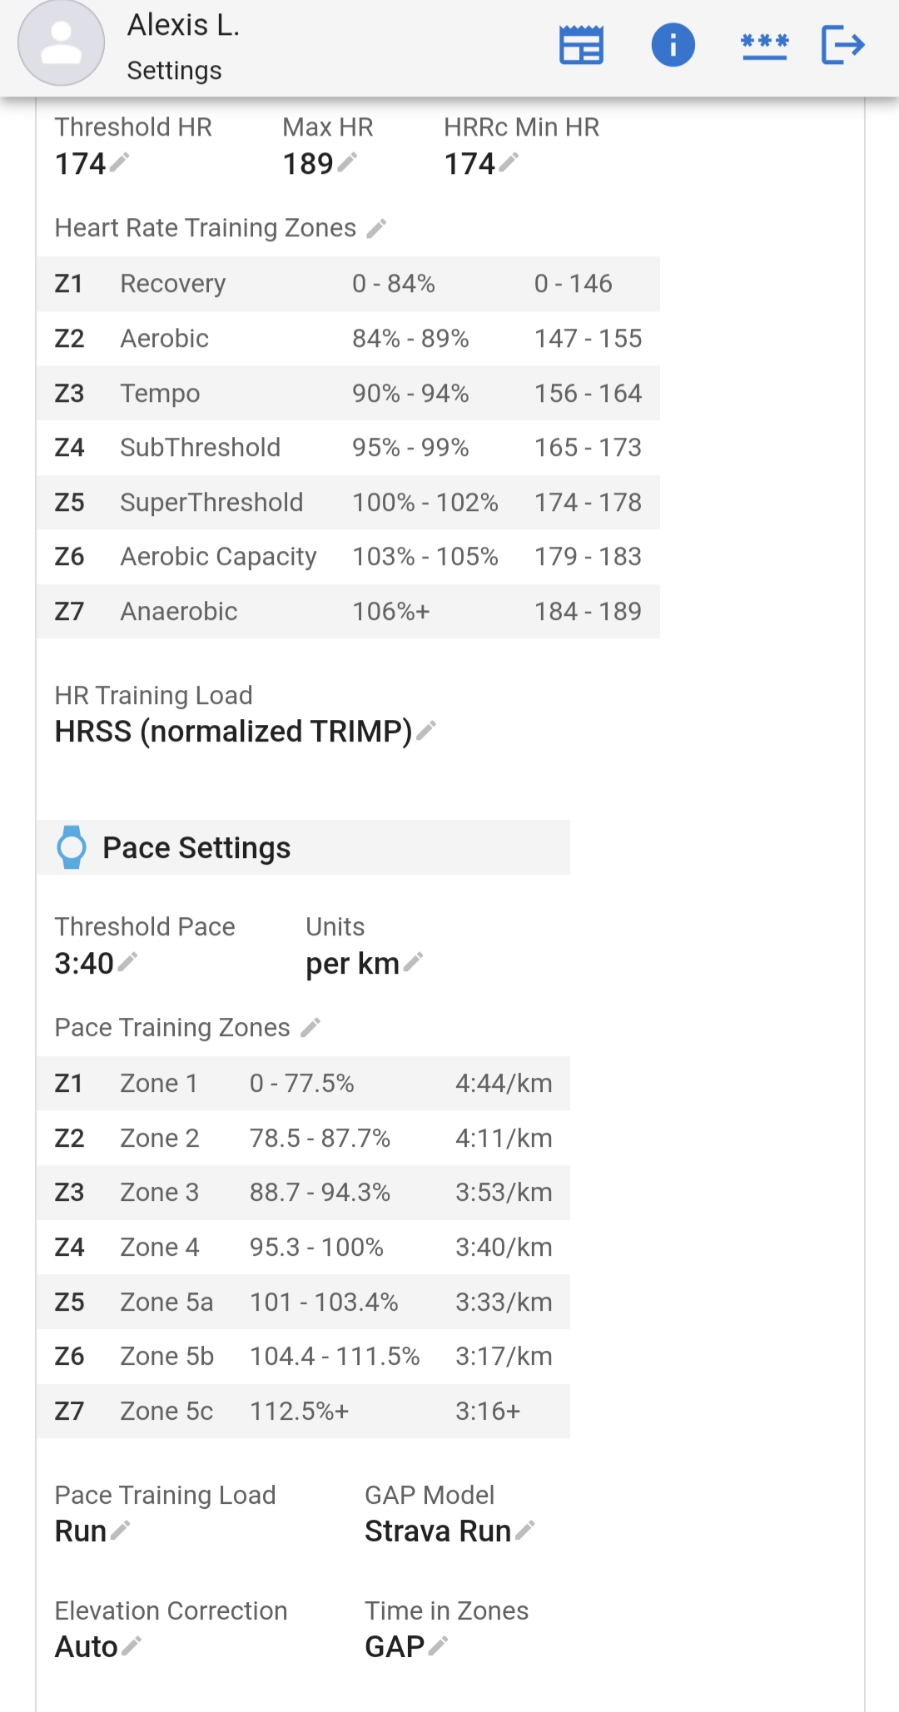This screenshot has width=899, height=1712.
Task: Click the Settings label under name
Action: point(174,71)
